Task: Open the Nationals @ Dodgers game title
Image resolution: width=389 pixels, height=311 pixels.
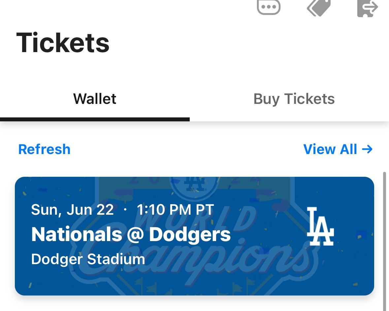Action: [x=131, y=234]
